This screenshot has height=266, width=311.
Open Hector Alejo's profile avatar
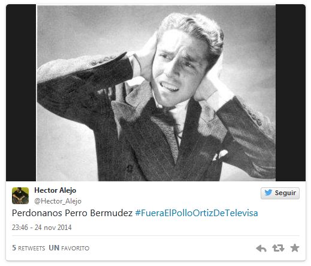tap(20, 196)
